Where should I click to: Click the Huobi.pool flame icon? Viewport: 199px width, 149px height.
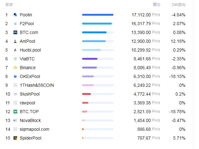(15, 50)
